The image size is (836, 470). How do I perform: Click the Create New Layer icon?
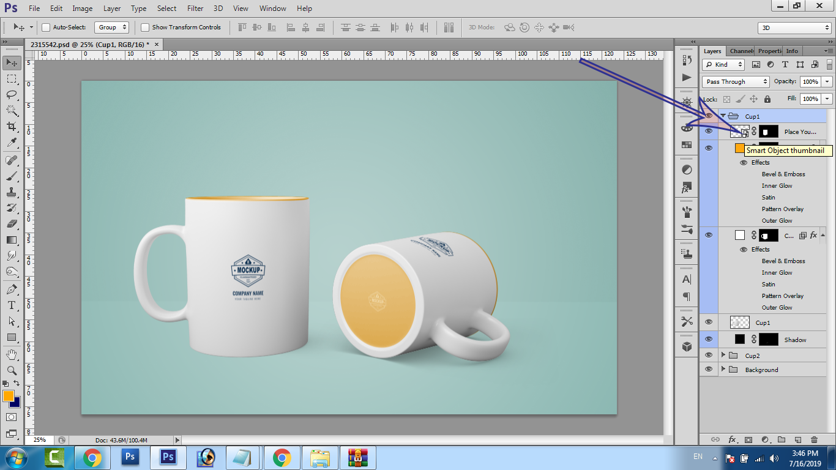[797, 439]
